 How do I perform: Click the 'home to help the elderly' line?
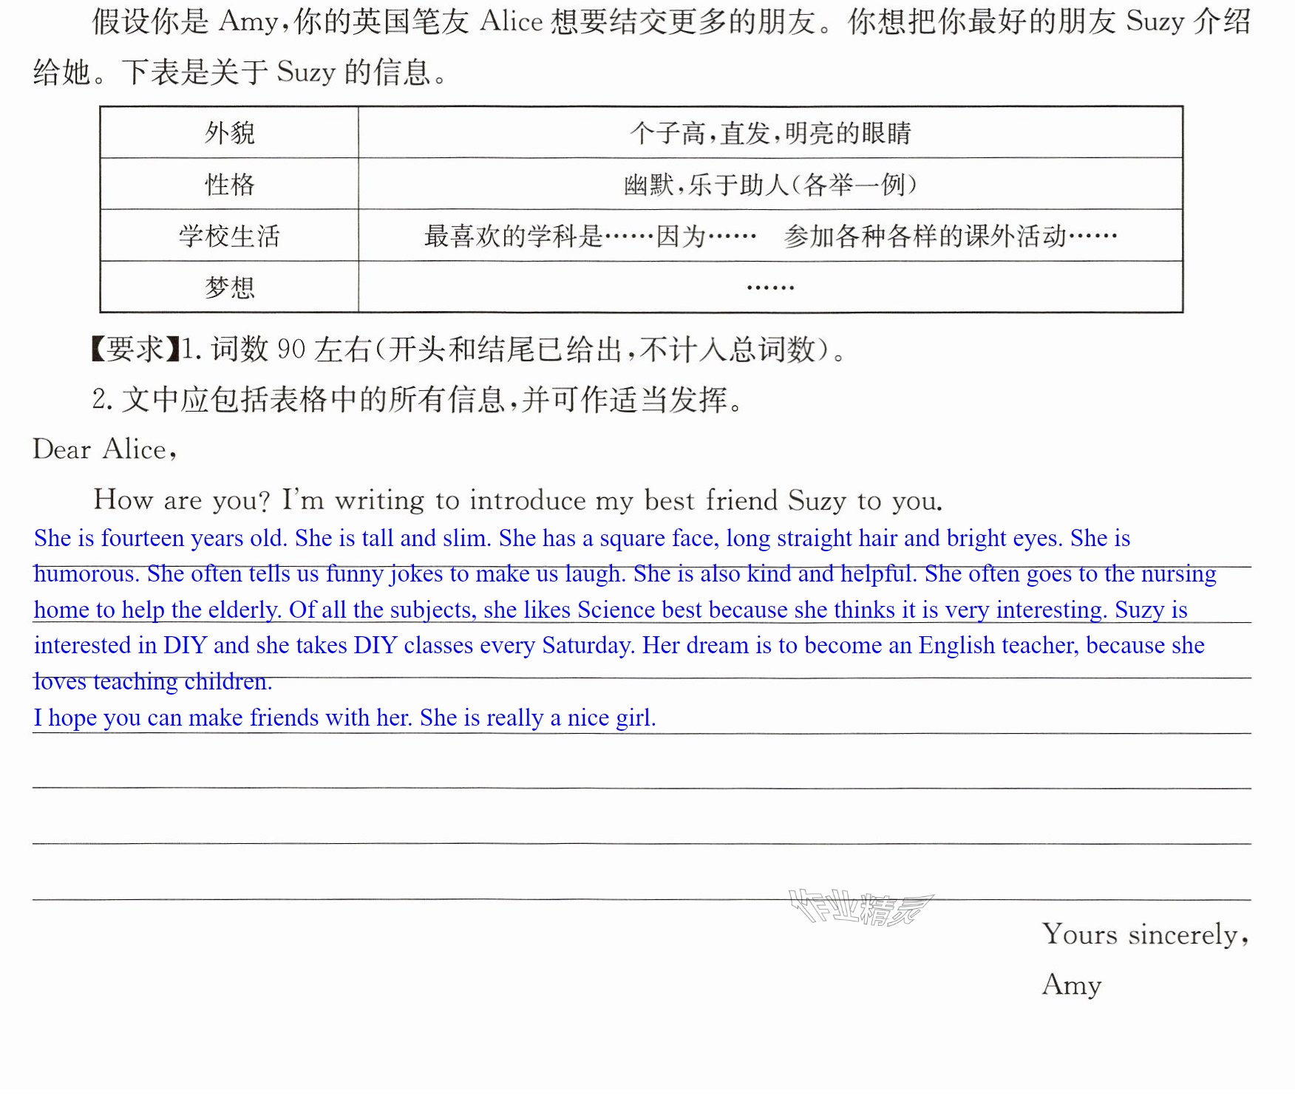(x=611, y=610)
